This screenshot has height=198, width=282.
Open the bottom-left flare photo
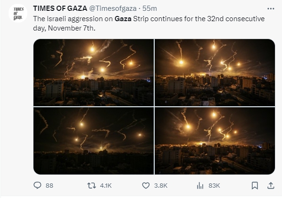tap(93, 141)
